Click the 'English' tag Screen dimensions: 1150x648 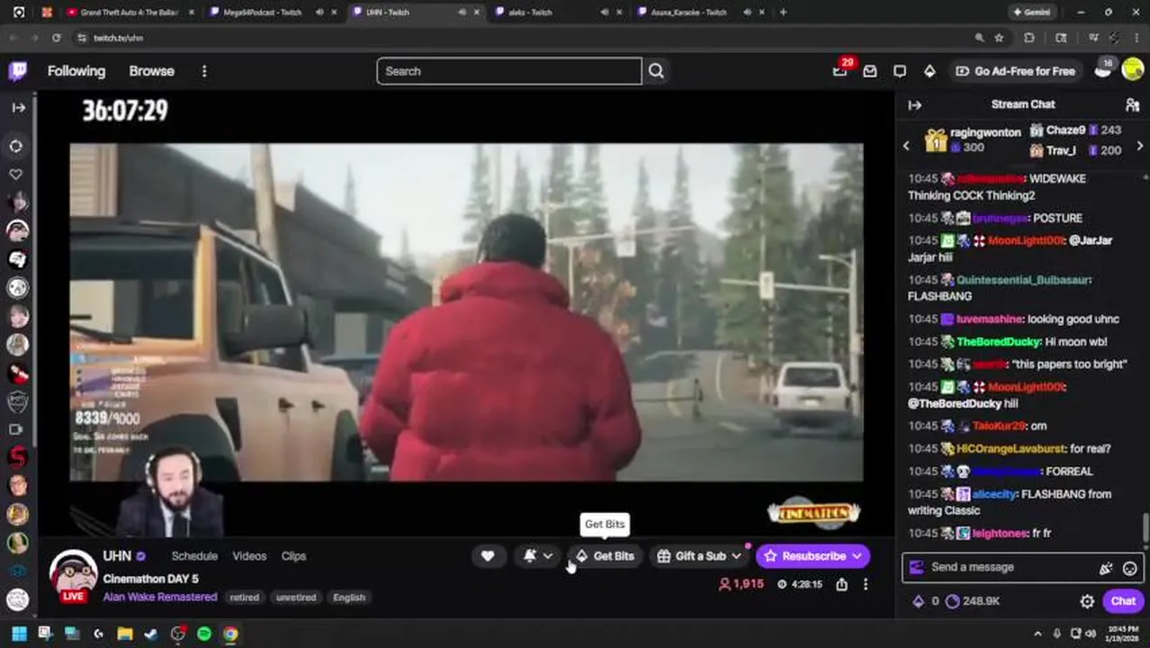[349, 598]
